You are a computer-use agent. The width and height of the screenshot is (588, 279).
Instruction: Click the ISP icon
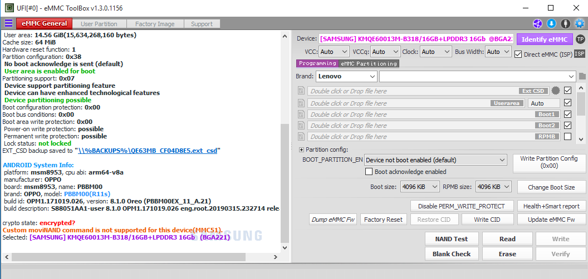click(580, 53)
